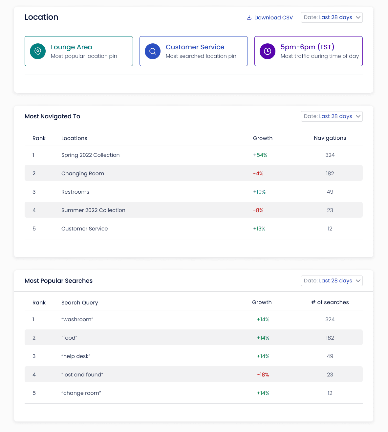This screenshot has height=432, width=388.
Task: Click the Changing Room location row
Action: 194,173
